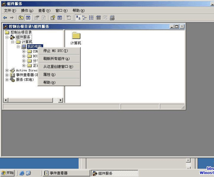Choose 停止 MS DTC from context menu

click(56, 51)
